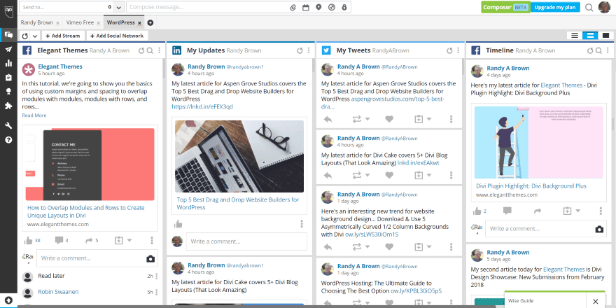Close the WordPress tab

pyautogui.click(x=139, y=23)
